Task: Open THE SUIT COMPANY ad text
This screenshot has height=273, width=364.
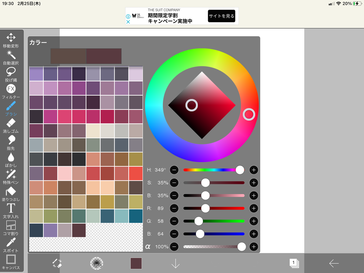Action: click(164, 10)
